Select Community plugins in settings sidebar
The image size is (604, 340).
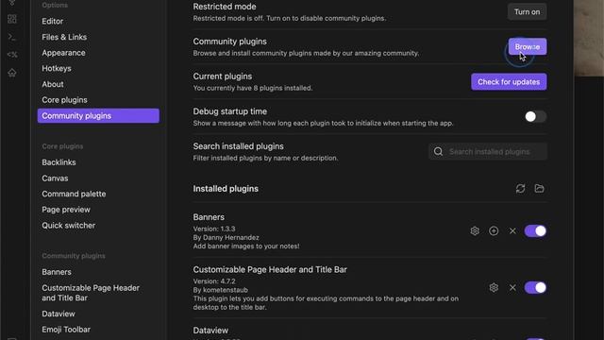tap(98, 115)
